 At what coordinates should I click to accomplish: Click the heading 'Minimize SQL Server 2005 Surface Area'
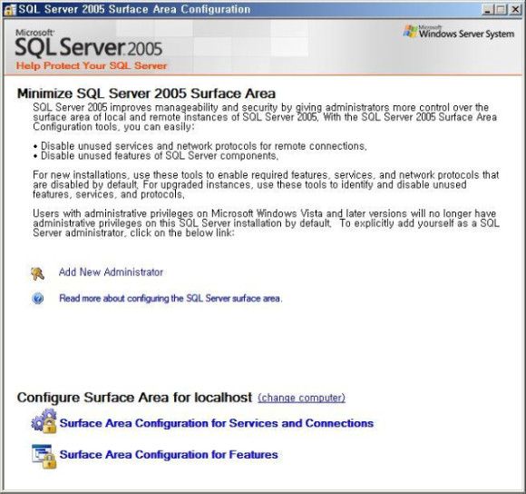[146, 94]
